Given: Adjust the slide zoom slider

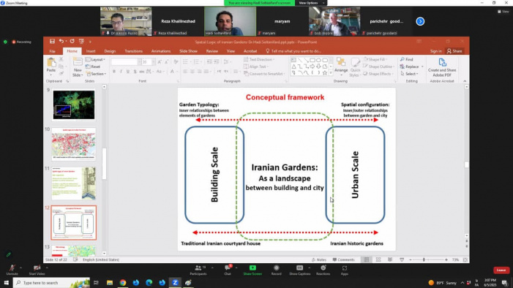Looking at the screenshot, I should point(424,259).
